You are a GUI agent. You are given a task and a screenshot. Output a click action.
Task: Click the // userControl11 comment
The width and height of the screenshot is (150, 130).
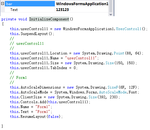coord(27,44)
